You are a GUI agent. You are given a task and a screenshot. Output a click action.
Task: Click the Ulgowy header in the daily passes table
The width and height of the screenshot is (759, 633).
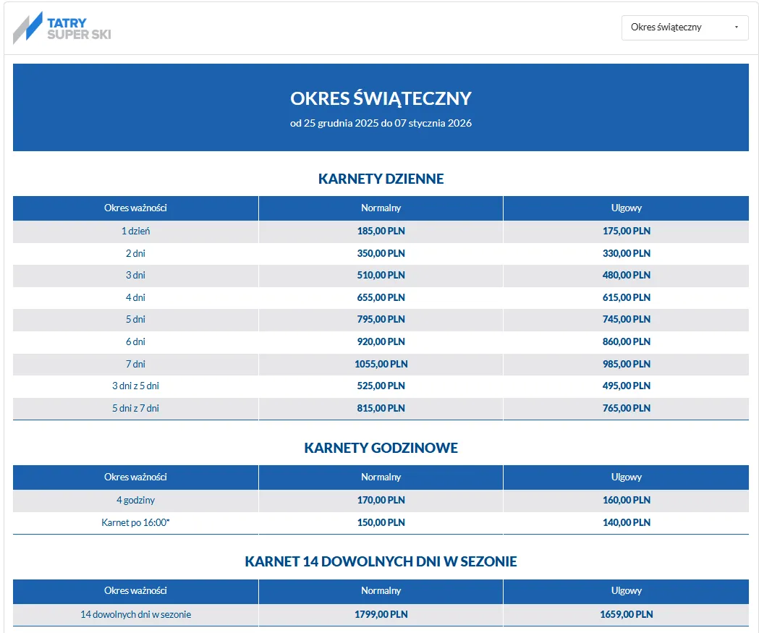[x=626, y=208]
